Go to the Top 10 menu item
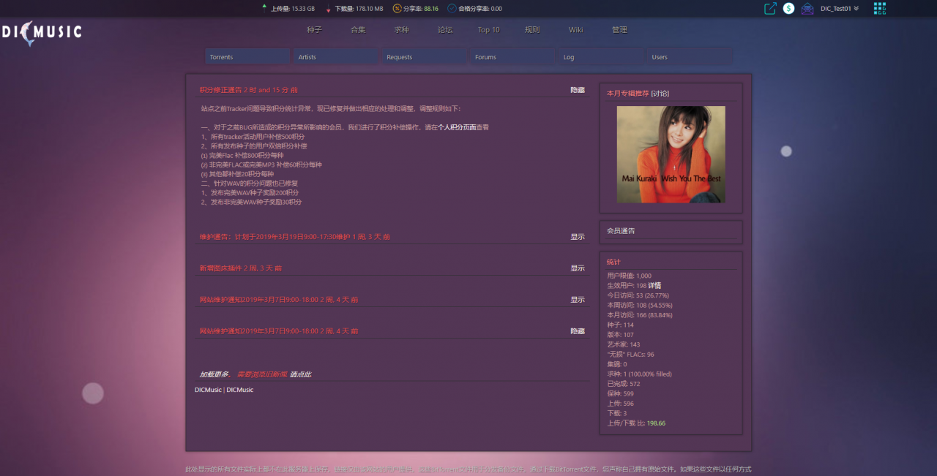This screenshot has width=937, height=476. point(488,30)
